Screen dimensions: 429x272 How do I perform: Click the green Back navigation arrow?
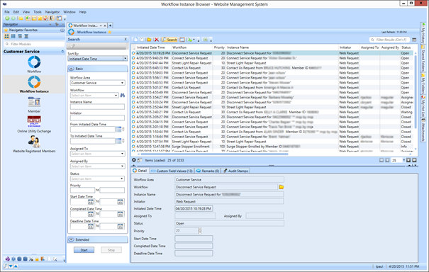coord(7,18)
